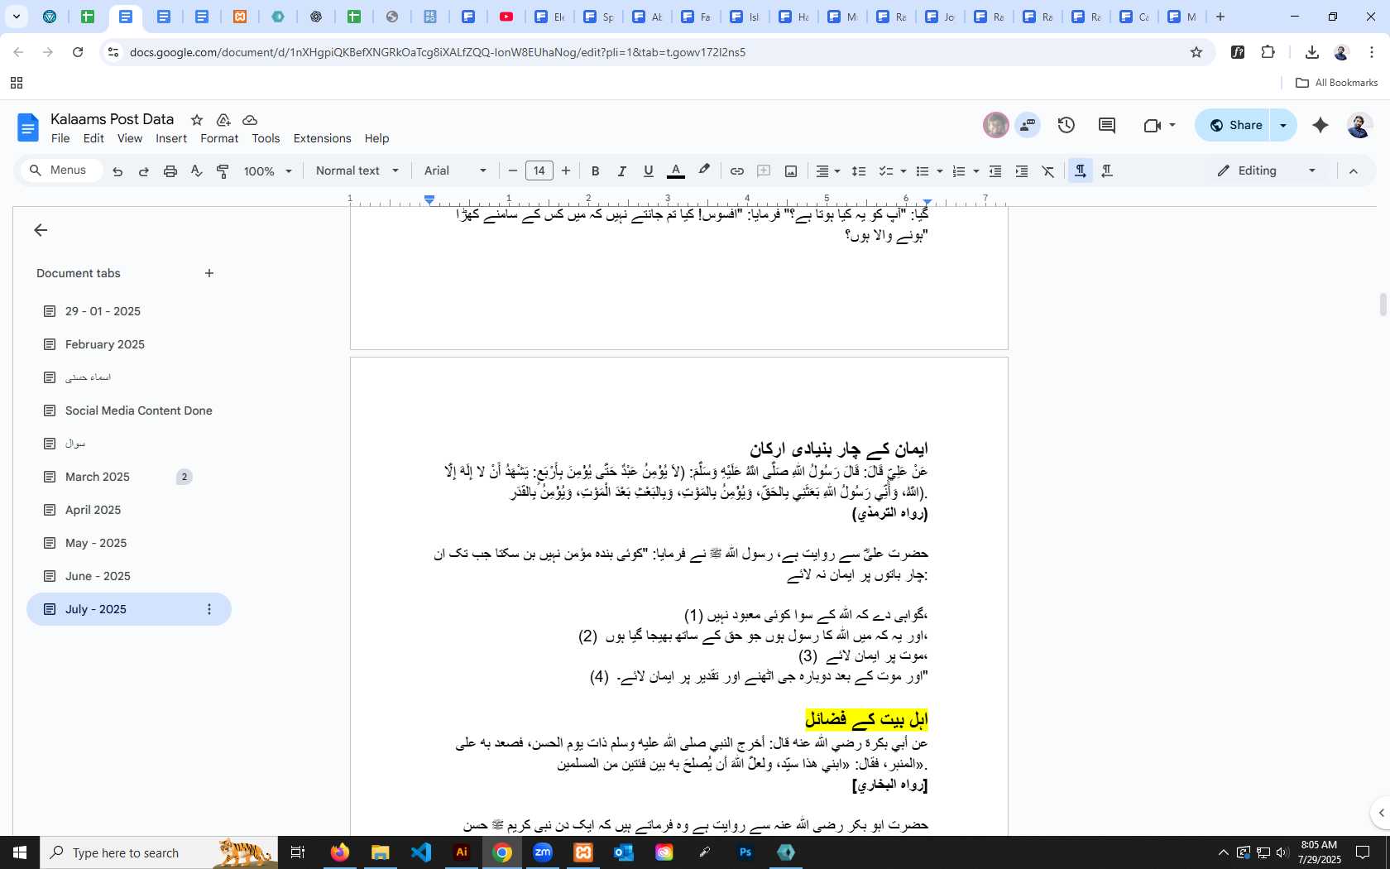Select the Paint format tool
Image resolution: width=1390 pixels, height=869 pixels.
[x=223, y=171]
